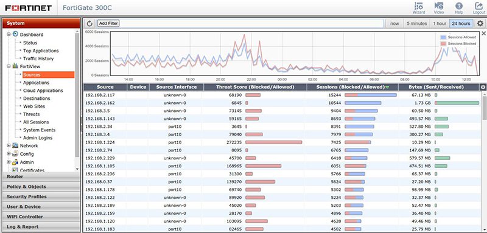The width and height of the screenshot is (487, 233).
Task: Expand the Policy & Objects section
Action: (41, 187)
